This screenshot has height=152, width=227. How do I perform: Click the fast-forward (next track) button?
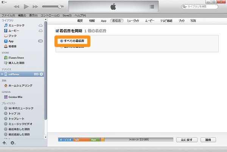point(35,7)
